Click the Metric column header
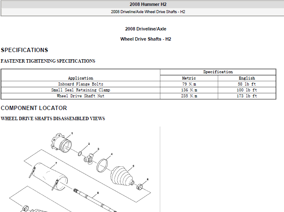This screenshot has height=212, width=284. pyautogui.click(x=189, y=78)
